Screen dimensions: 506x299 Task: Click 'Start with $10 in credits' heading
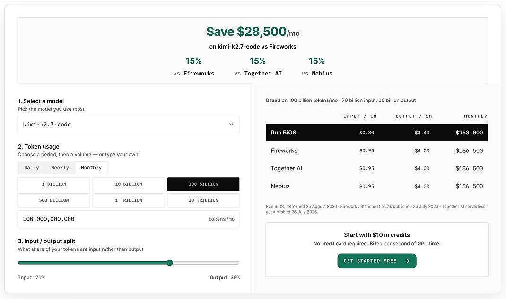[376, 235]
